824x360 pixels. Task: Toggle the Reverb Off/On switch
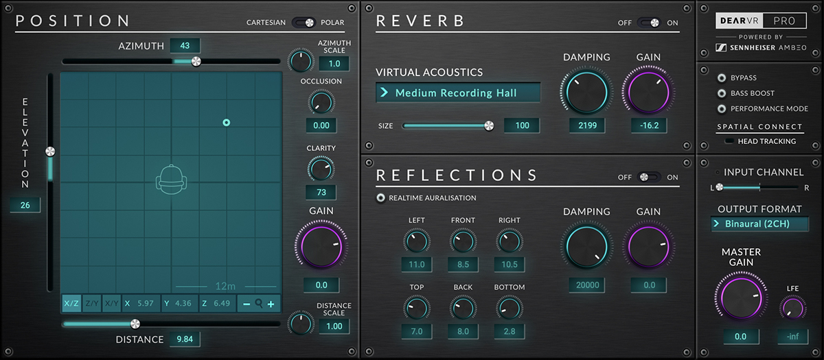coord(648,23)
